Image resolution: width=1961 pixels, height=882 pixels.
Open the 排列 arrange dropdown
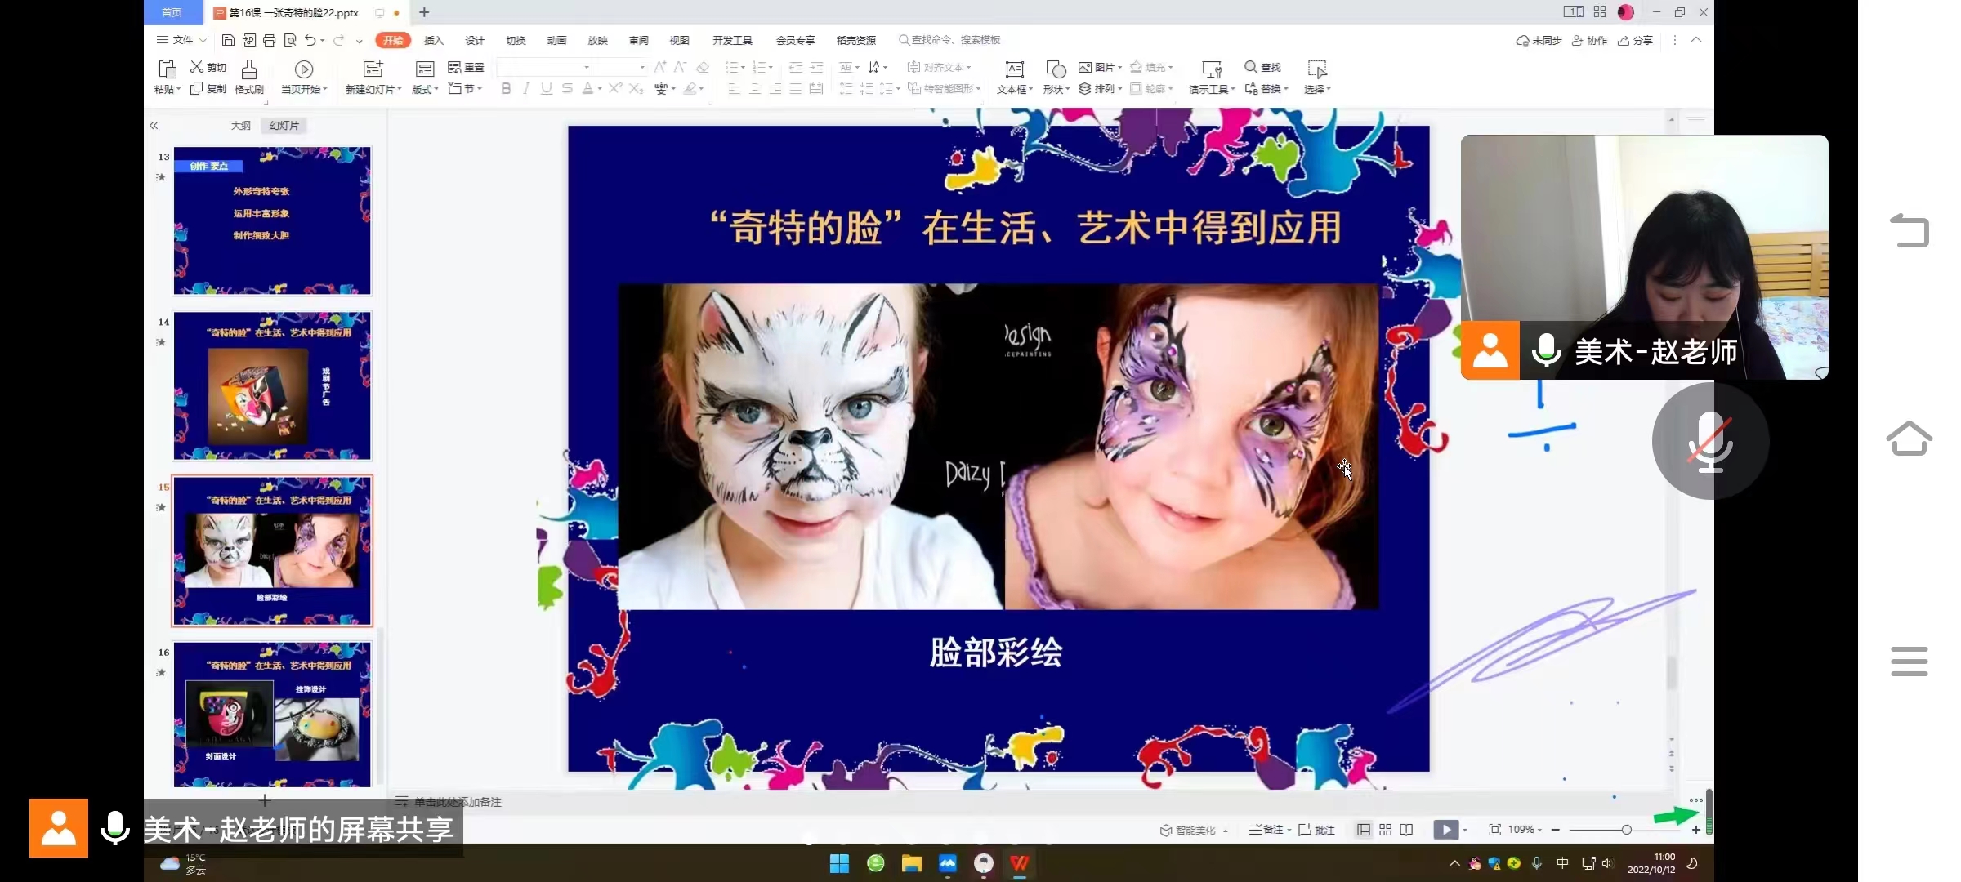click(x=1100, y=88)
